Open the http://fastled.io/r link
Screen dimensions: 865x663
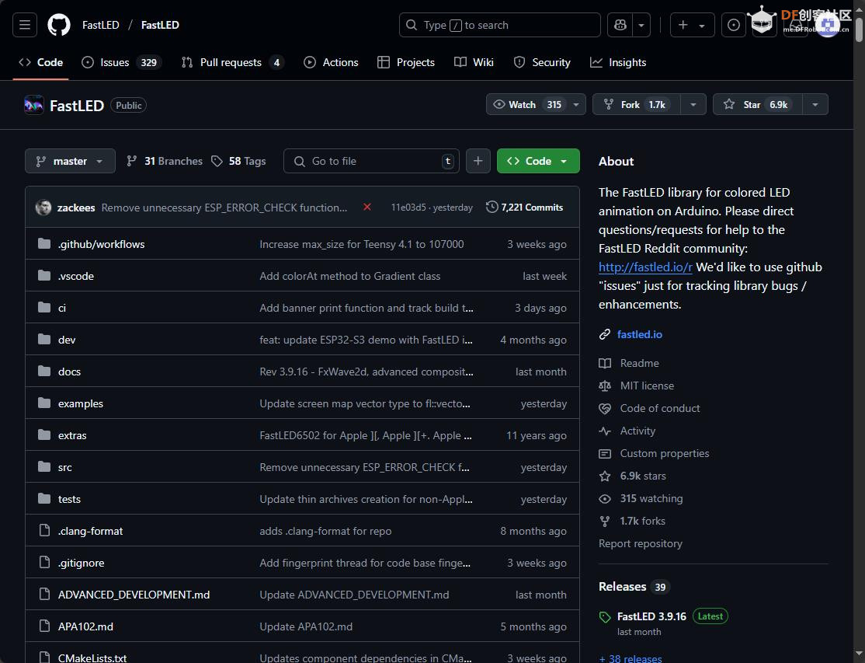[645, 267]
